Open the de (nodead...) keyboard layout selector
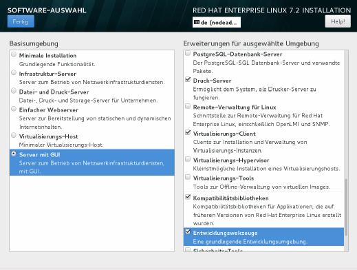Image resolution: width=357 pixels, height=270 pixels. (x=217, y=22)
